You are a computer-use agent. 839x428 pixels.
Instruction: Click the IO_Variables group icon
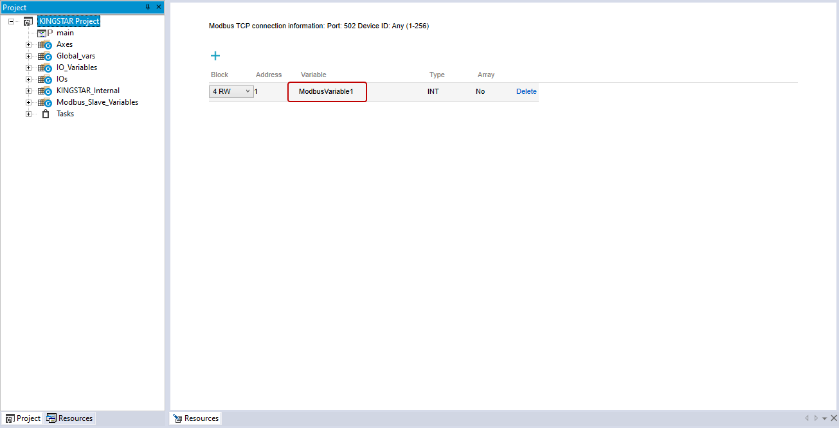pos(44,68)
